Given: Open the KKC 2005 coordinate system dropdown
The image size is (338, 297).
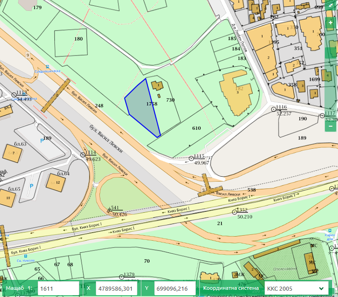Looking at the screenshot, I should (x=296, y=288).
